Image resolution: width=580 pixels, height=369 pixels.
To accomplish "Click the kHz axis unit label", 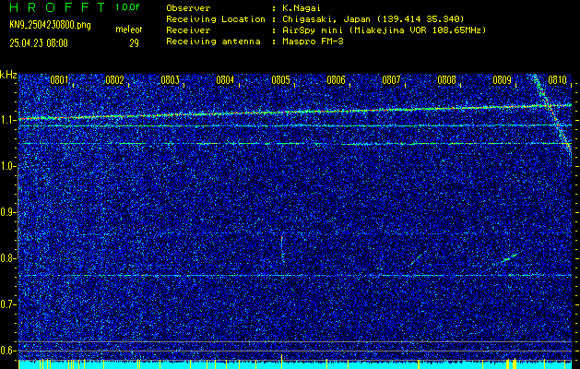I will tap(8, 75).
